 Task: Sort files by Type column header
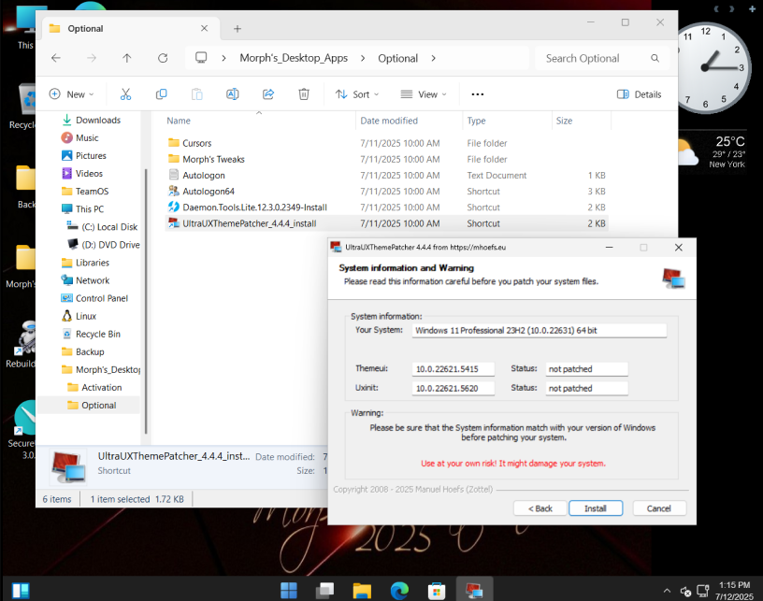point(476,121)
